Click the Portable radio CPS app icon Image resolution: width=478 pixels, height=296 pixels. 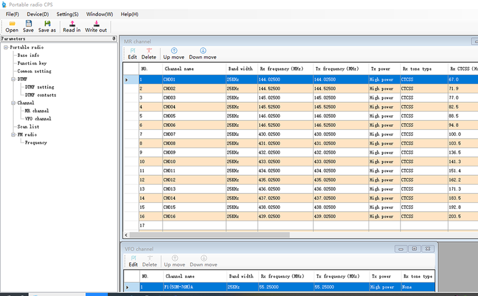[x=4, y=5]
